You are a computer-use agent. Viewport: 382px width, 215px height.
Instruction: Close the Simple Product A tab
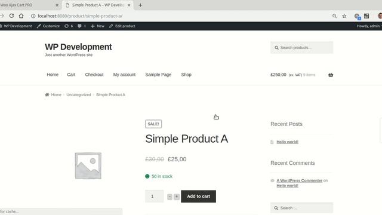[x=129, y=5]
